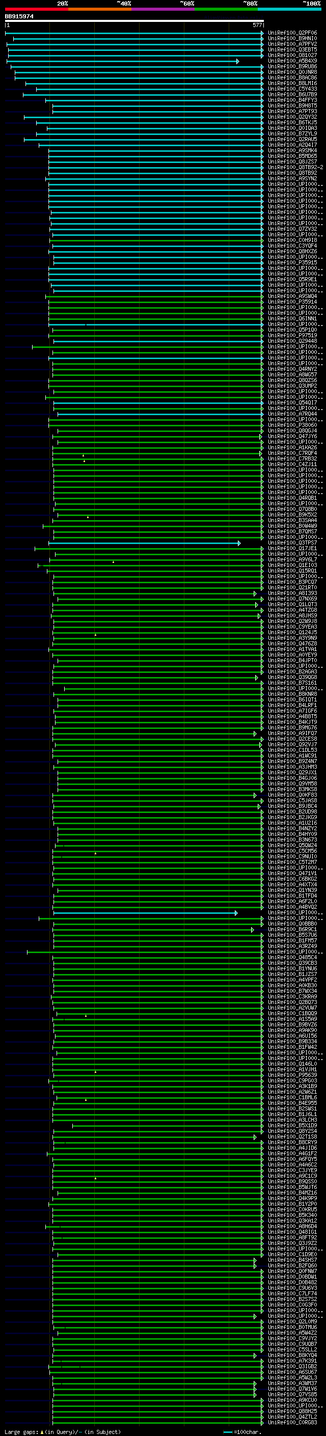This screenshot has width=326, height=1436.
Task: Select the UniRef100_B5X1D9 label
Action: [x=292, y=1125]
